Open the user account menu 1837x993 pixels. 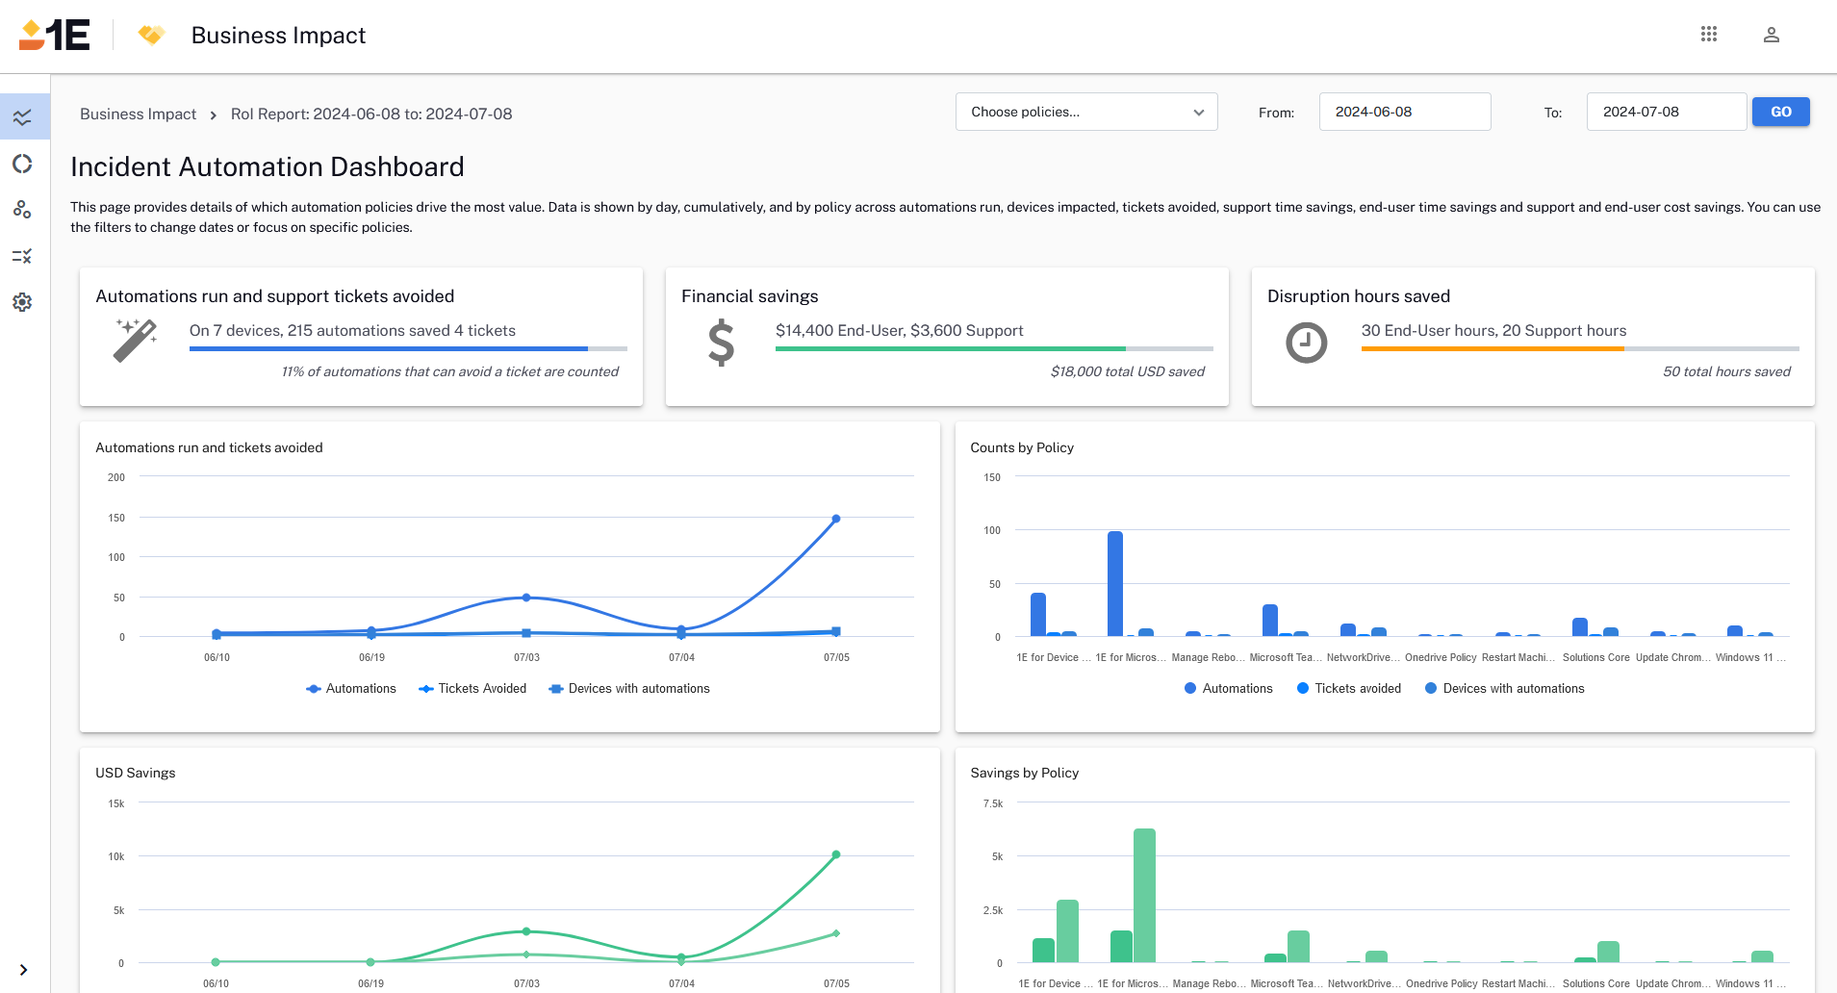pos(1771,35)
